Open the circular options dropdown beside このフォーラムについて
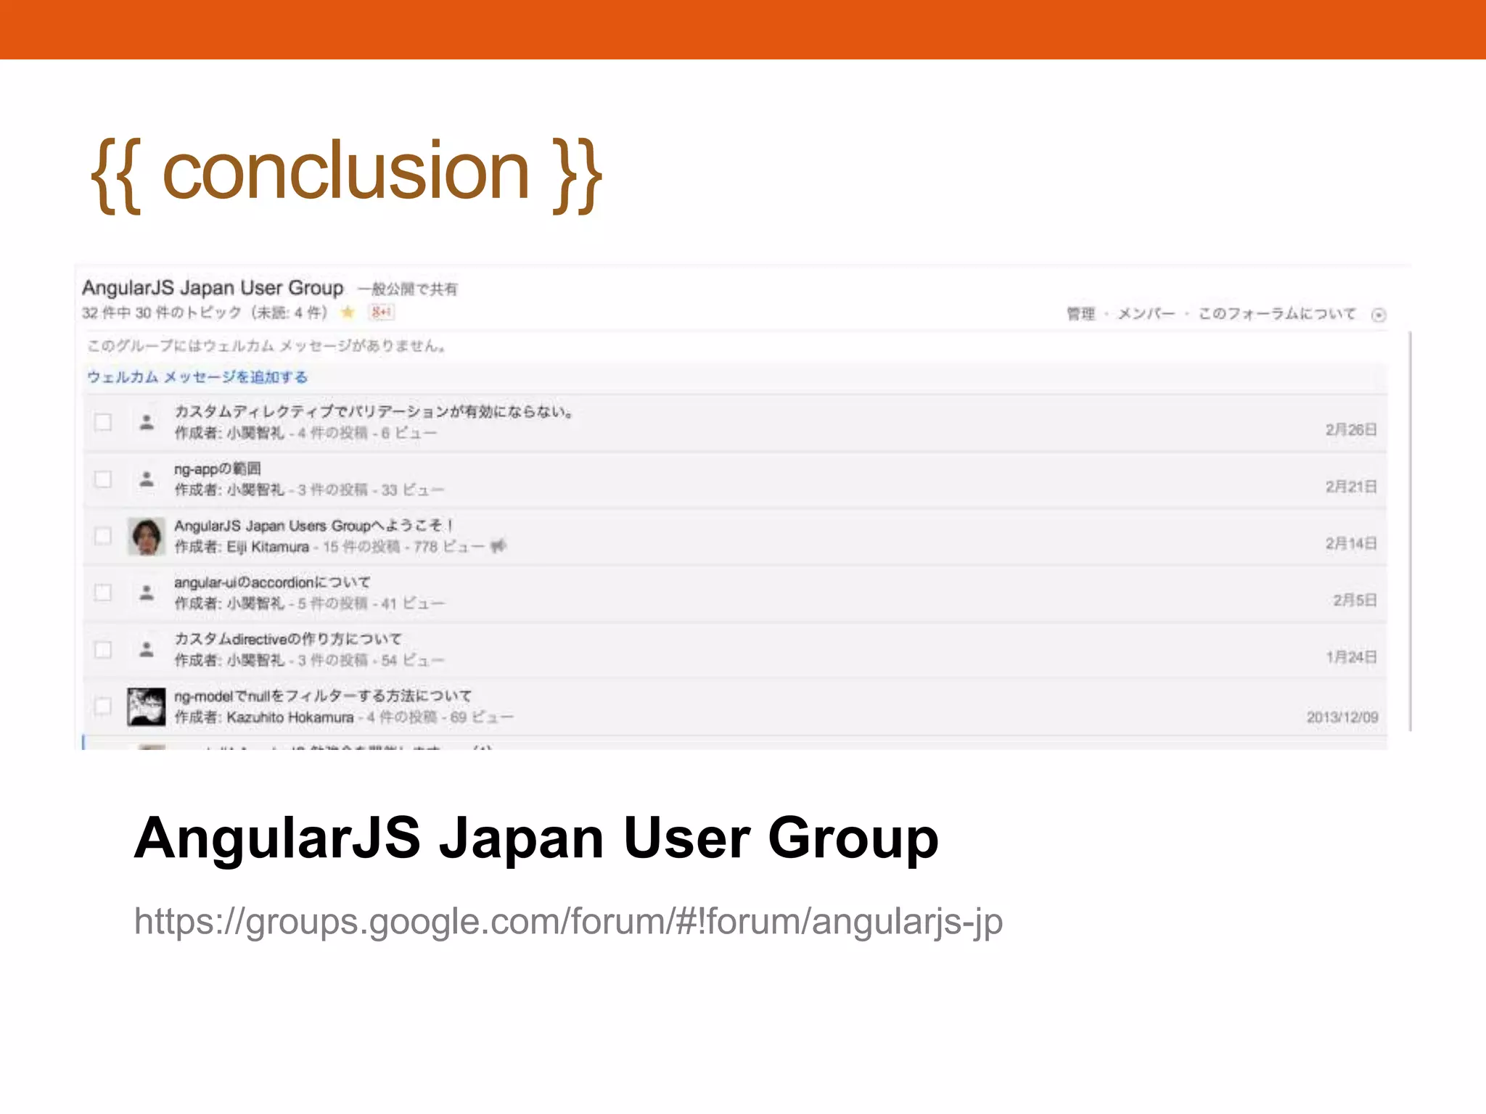Image resolution: width=1486 pixels, height=1114 pixels. coord(1379,315)
